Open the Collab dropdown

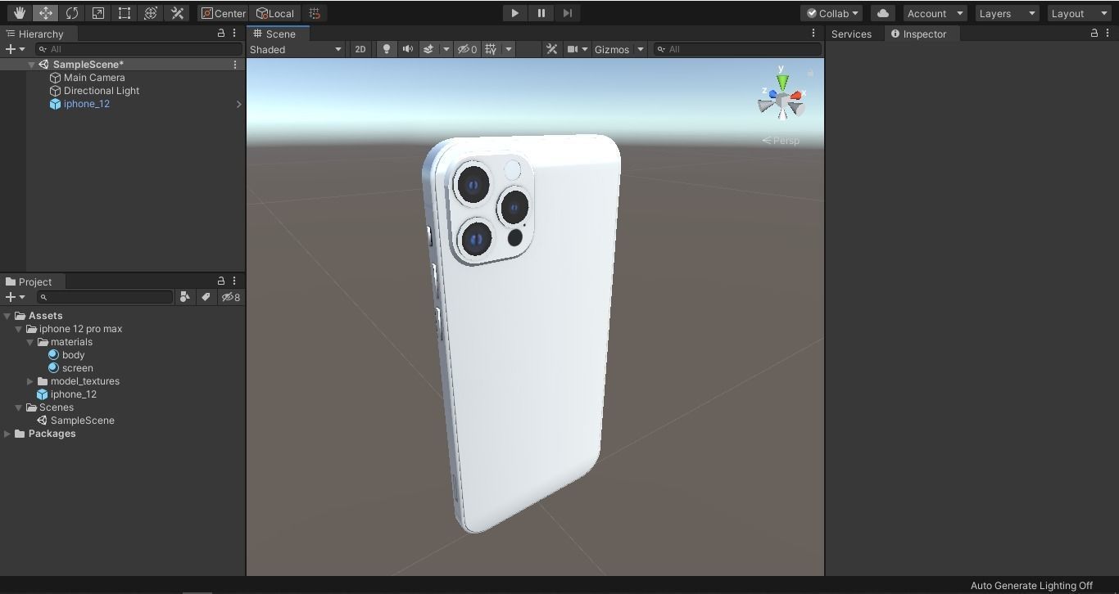[831, 13]
